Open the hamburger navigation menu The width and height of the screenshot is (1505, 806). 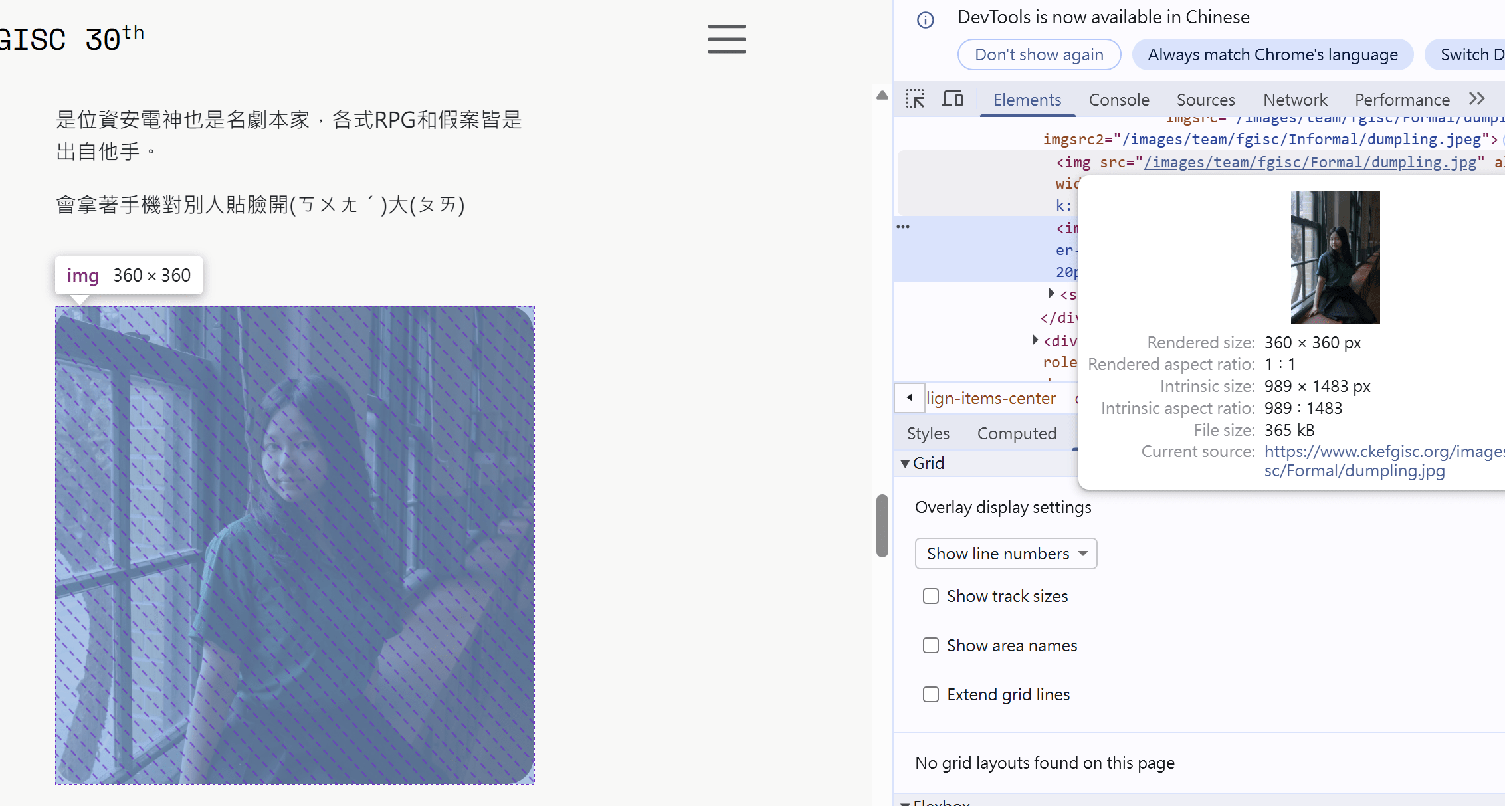pos(726,39)
